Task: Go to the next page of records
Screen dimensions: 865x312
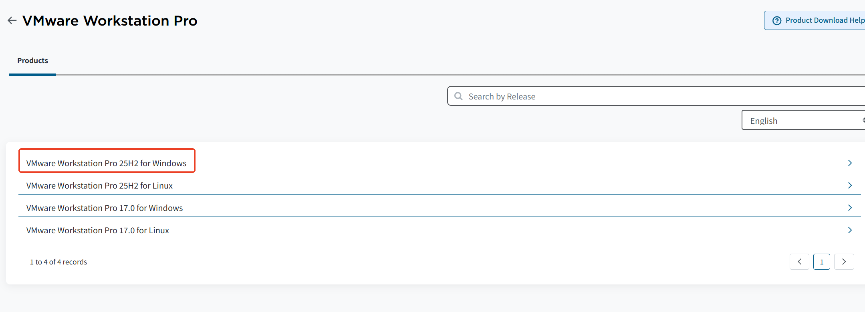Action: click(x=844, y=262)
